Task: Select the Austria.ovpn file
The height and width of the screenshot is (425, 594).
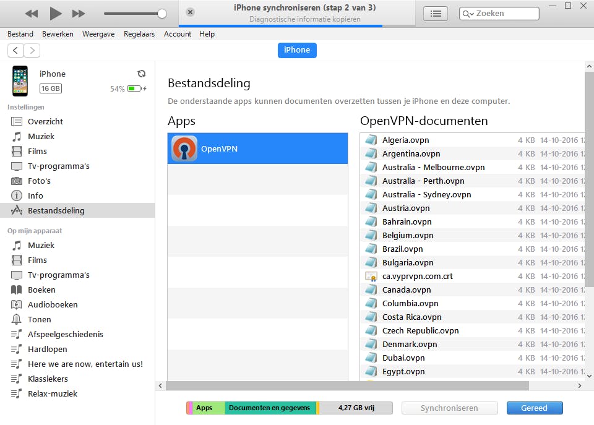Action: point(473,208)
